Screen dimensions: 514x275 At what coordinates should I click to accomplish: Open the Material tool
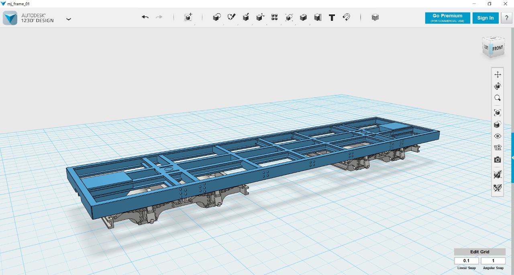[375, 17]
